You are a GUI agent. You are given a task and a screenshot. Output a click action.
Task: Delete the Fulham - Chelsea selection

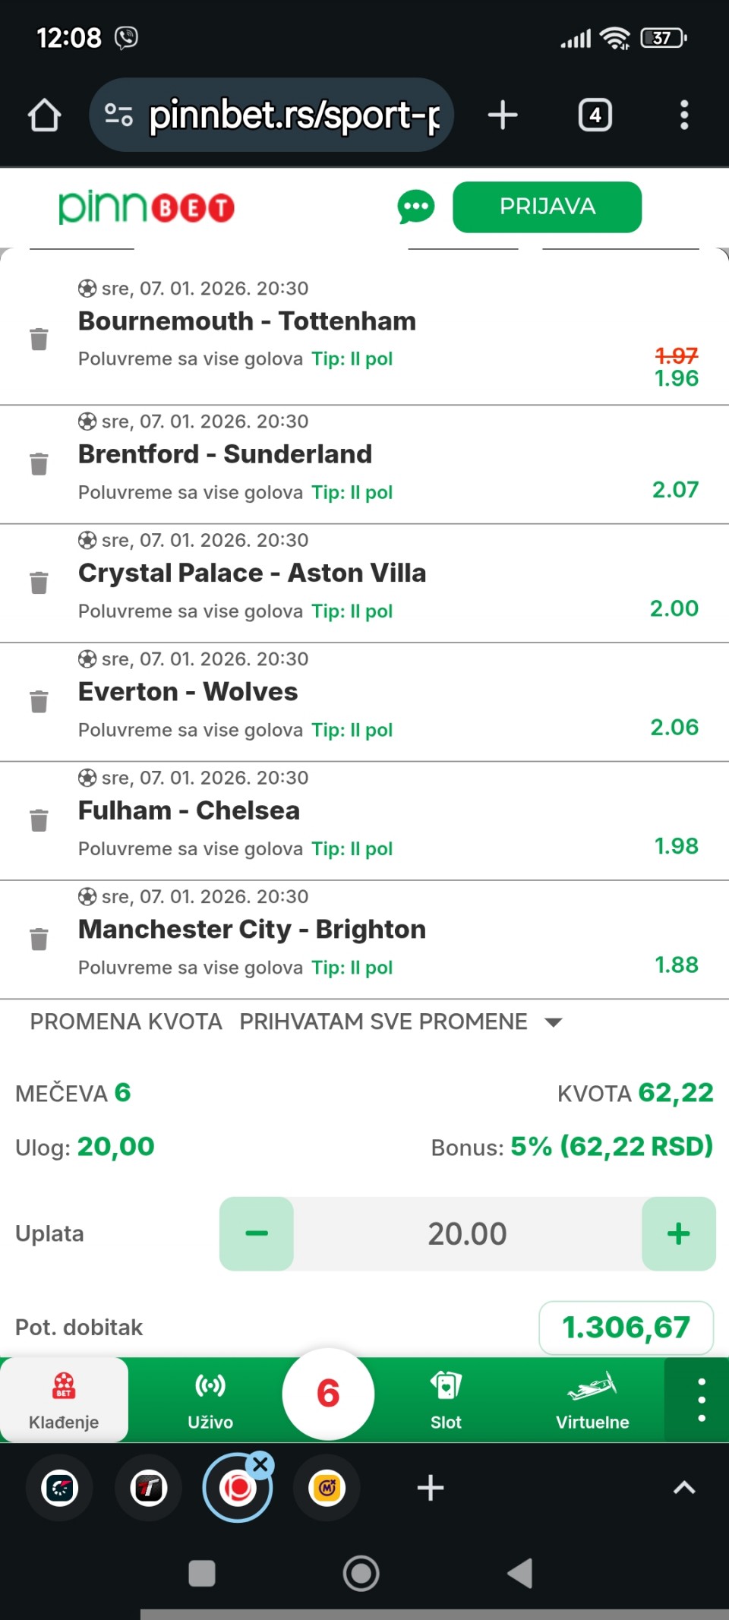pyautogui.click(x=39, y=820)
